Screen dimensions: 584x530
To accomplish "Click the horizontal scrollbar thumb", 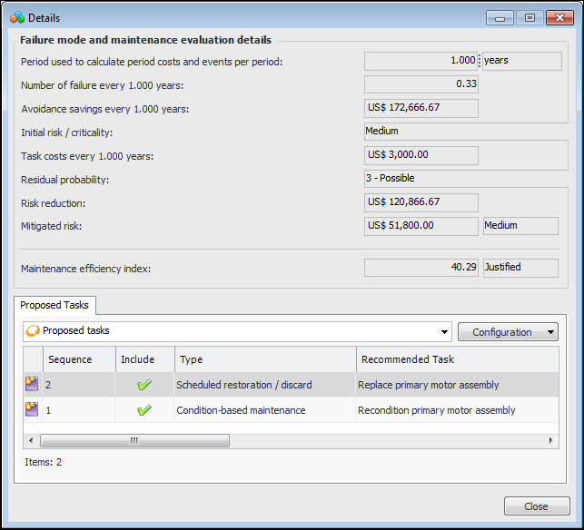I will point(134,440).
